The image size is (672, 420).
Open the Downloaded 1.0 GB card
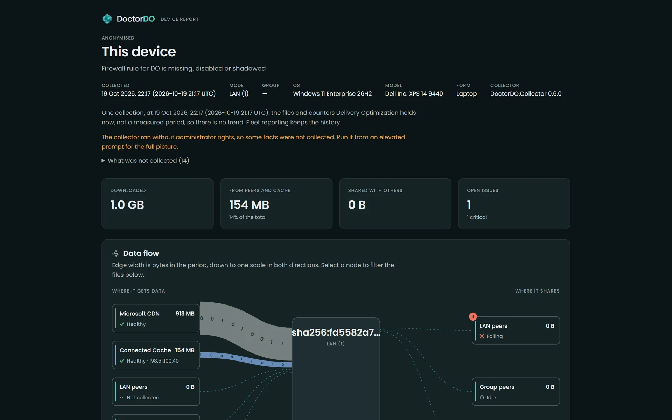click(157, 204)
